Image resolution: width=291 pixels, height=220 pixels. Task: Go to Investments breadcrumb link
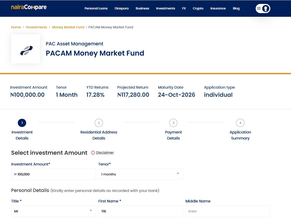36,27
